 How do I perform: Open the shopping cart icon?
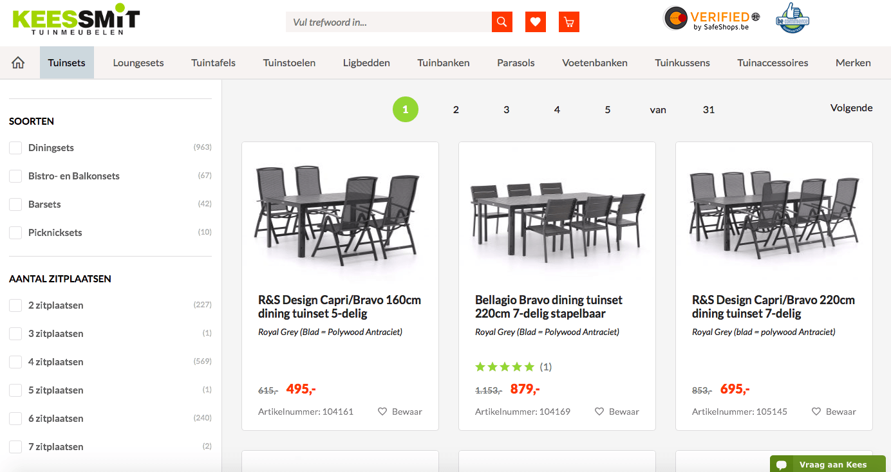(x=569, y=22)
